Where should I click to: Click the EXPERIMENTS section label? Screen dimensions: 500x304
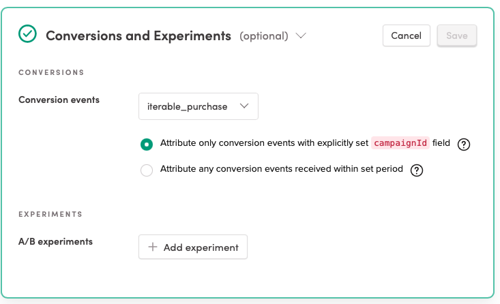pyautogui.click(x=50, y=214)
